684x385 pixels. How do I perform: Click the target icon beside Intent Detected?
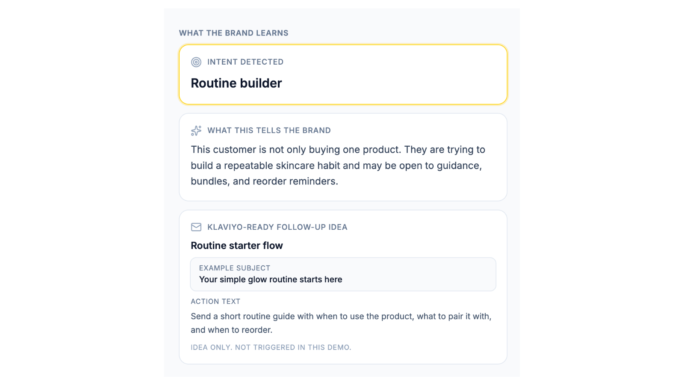(x=196, y=62)
